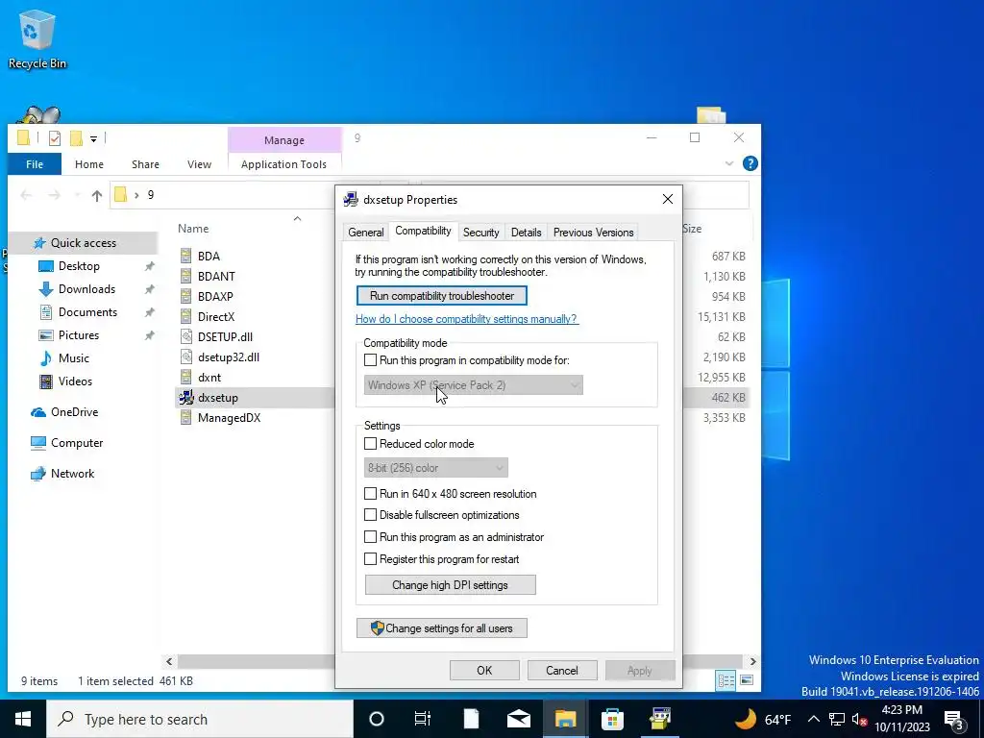
Task: Click Cancel in dxsetup Properties
Action: click(561, 670)
